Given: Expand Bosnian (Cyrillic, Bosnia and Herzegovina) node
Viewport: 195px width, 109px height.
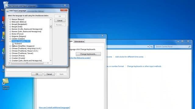Looking at the screenshot, I should point(10,29).
